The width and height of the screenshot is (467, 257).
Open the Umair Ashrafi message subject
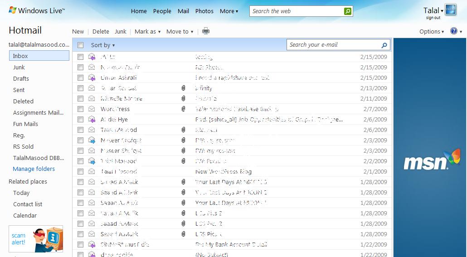coord(232,78)
